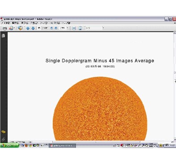Toggle the fit-width scrolling pages view

tap(74, 28)
